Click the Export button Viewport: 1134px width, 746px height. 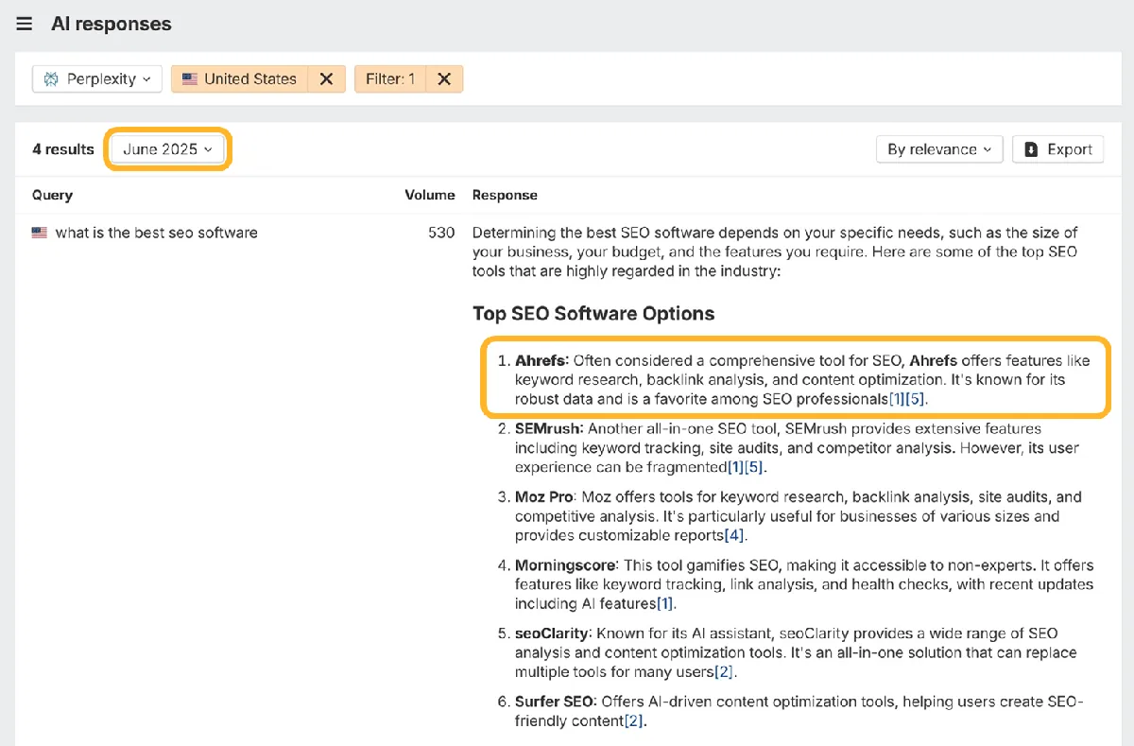[1057, 149]
